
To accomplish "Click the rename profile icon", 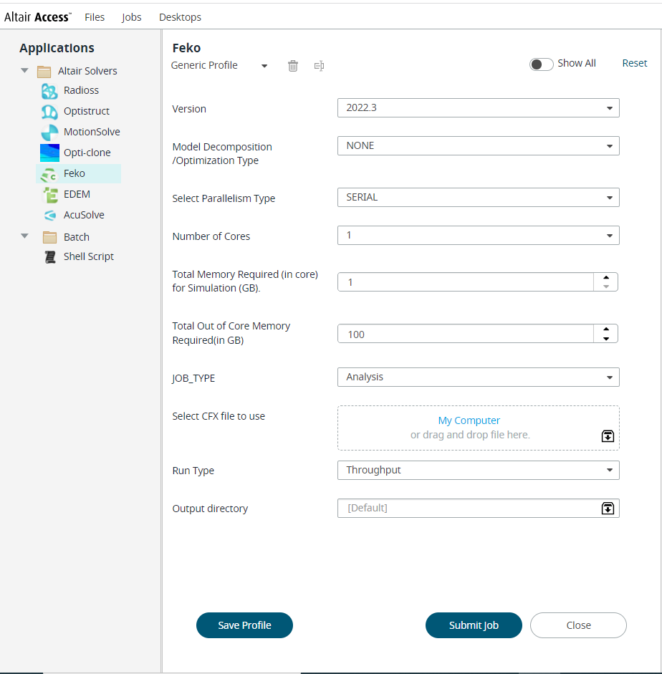I will 319,66.
